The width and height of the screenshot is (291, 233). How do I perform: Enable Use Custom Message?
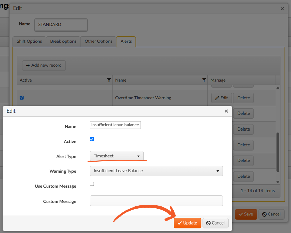92,184
